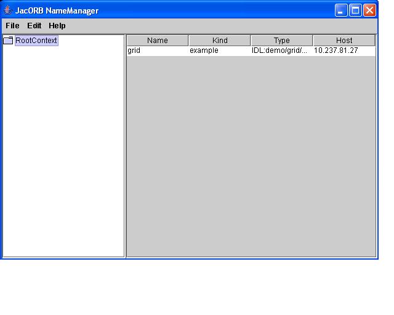
Task: Click the Kind column header
Action: pos(220,41)
